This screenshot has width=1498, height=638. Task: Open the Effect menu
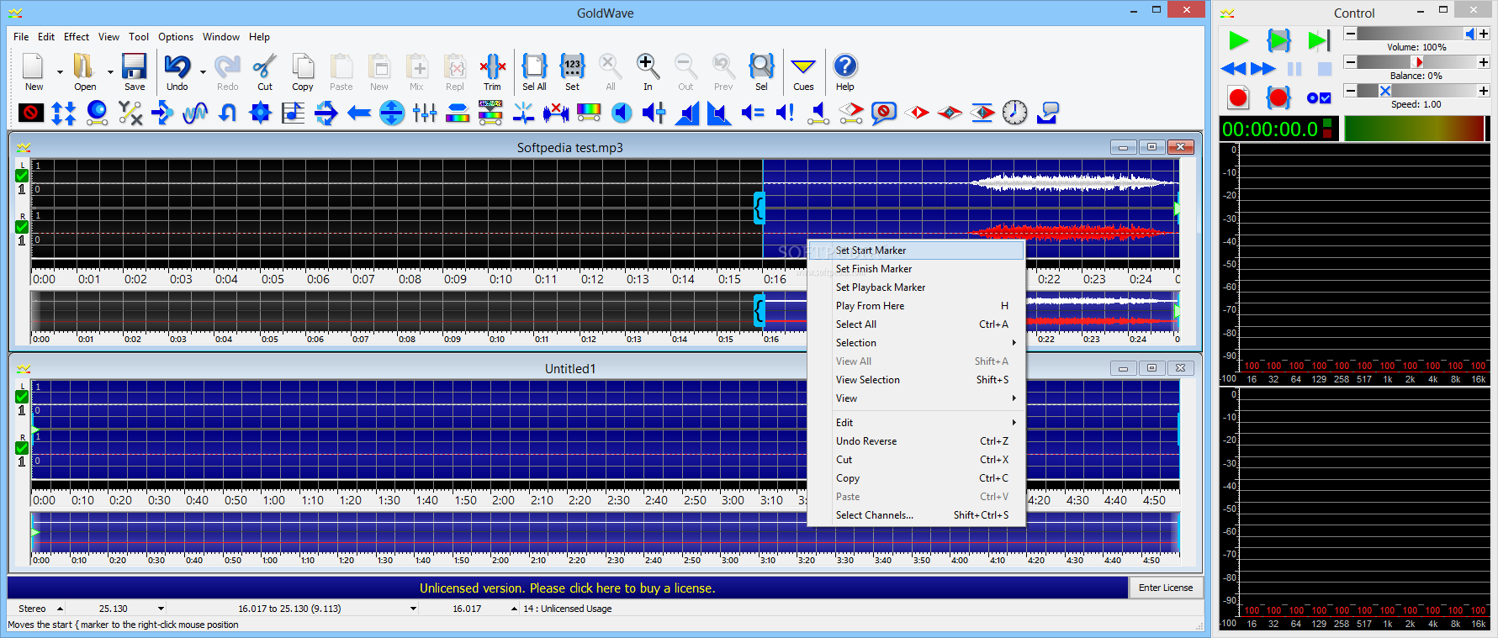[76, 37]
